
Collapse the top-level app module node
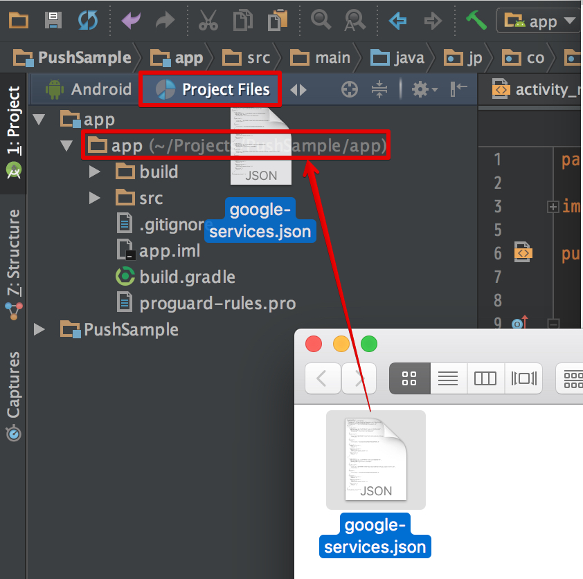[39, 120]
